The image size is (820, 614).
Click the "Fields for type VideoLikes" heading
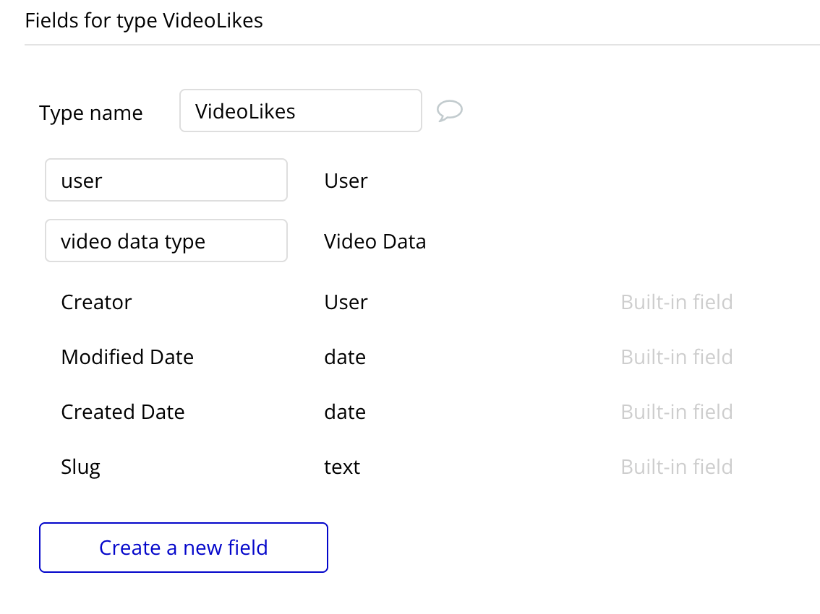click(144, 20)
